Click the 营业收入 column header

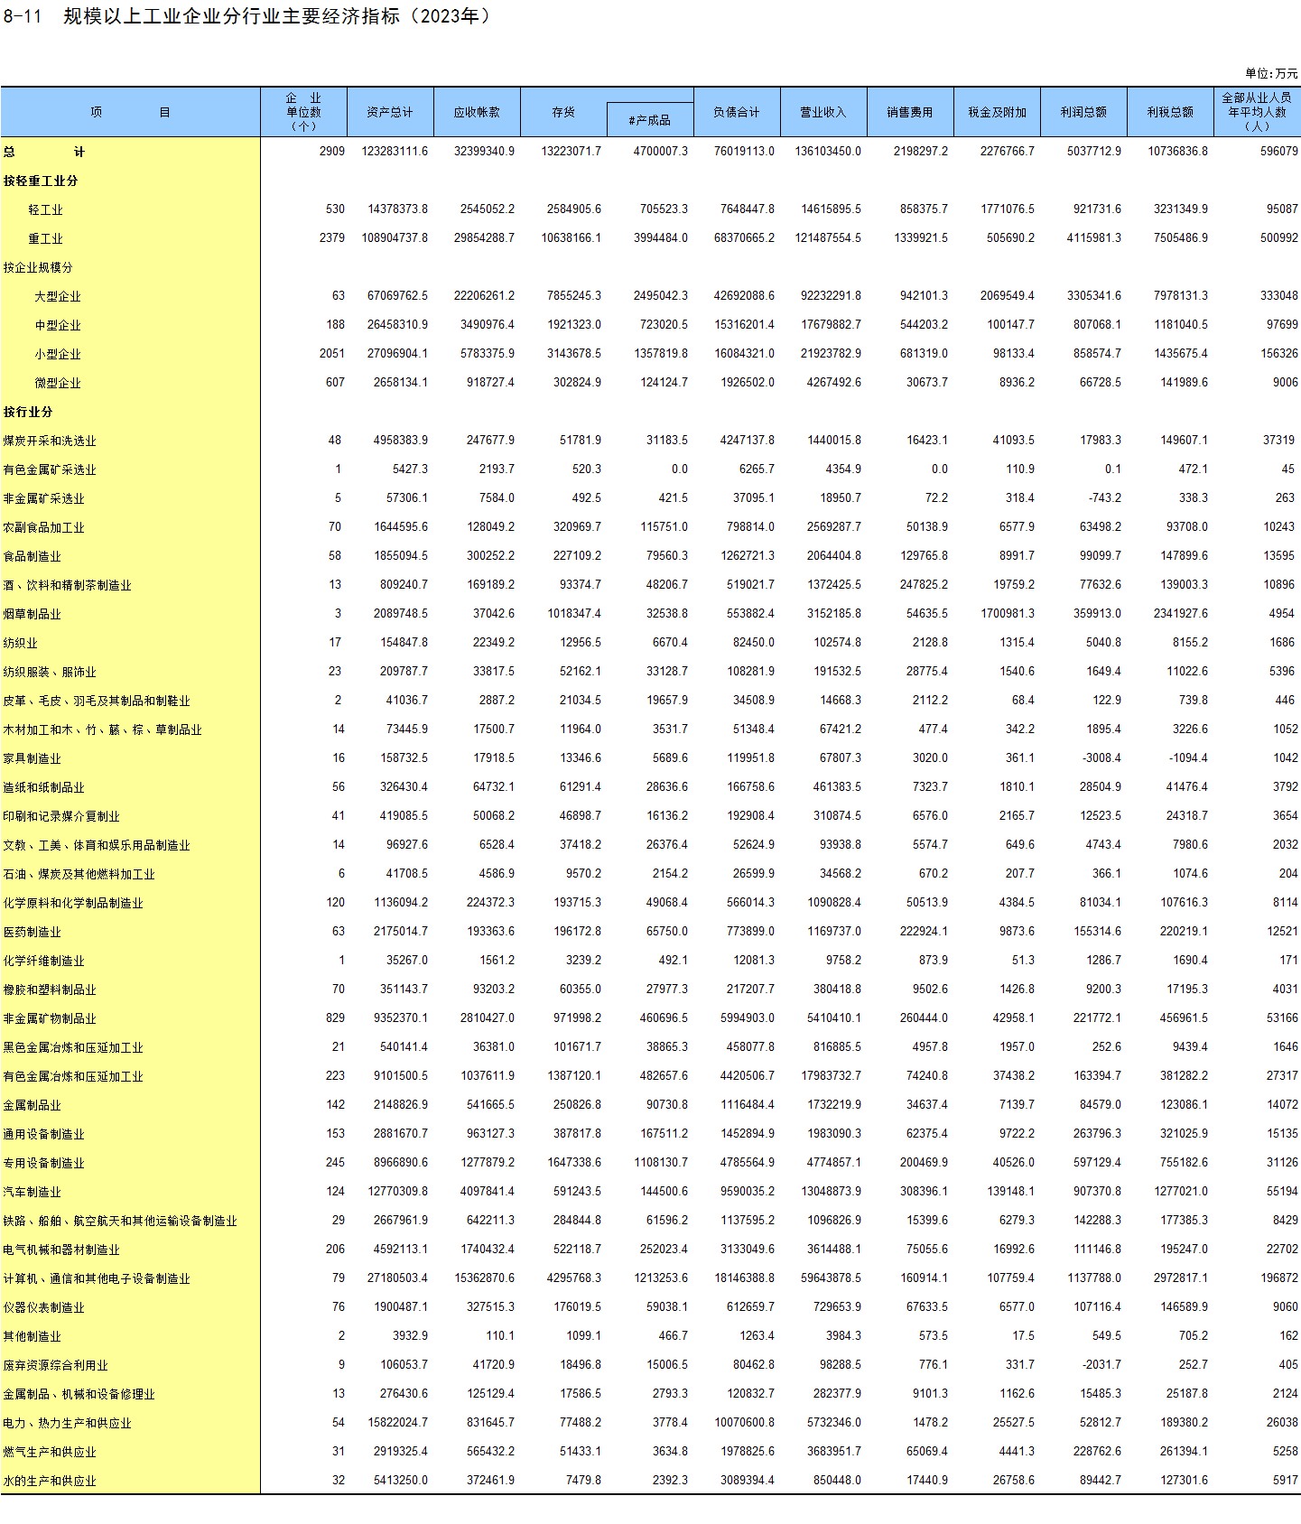(823, 112)
